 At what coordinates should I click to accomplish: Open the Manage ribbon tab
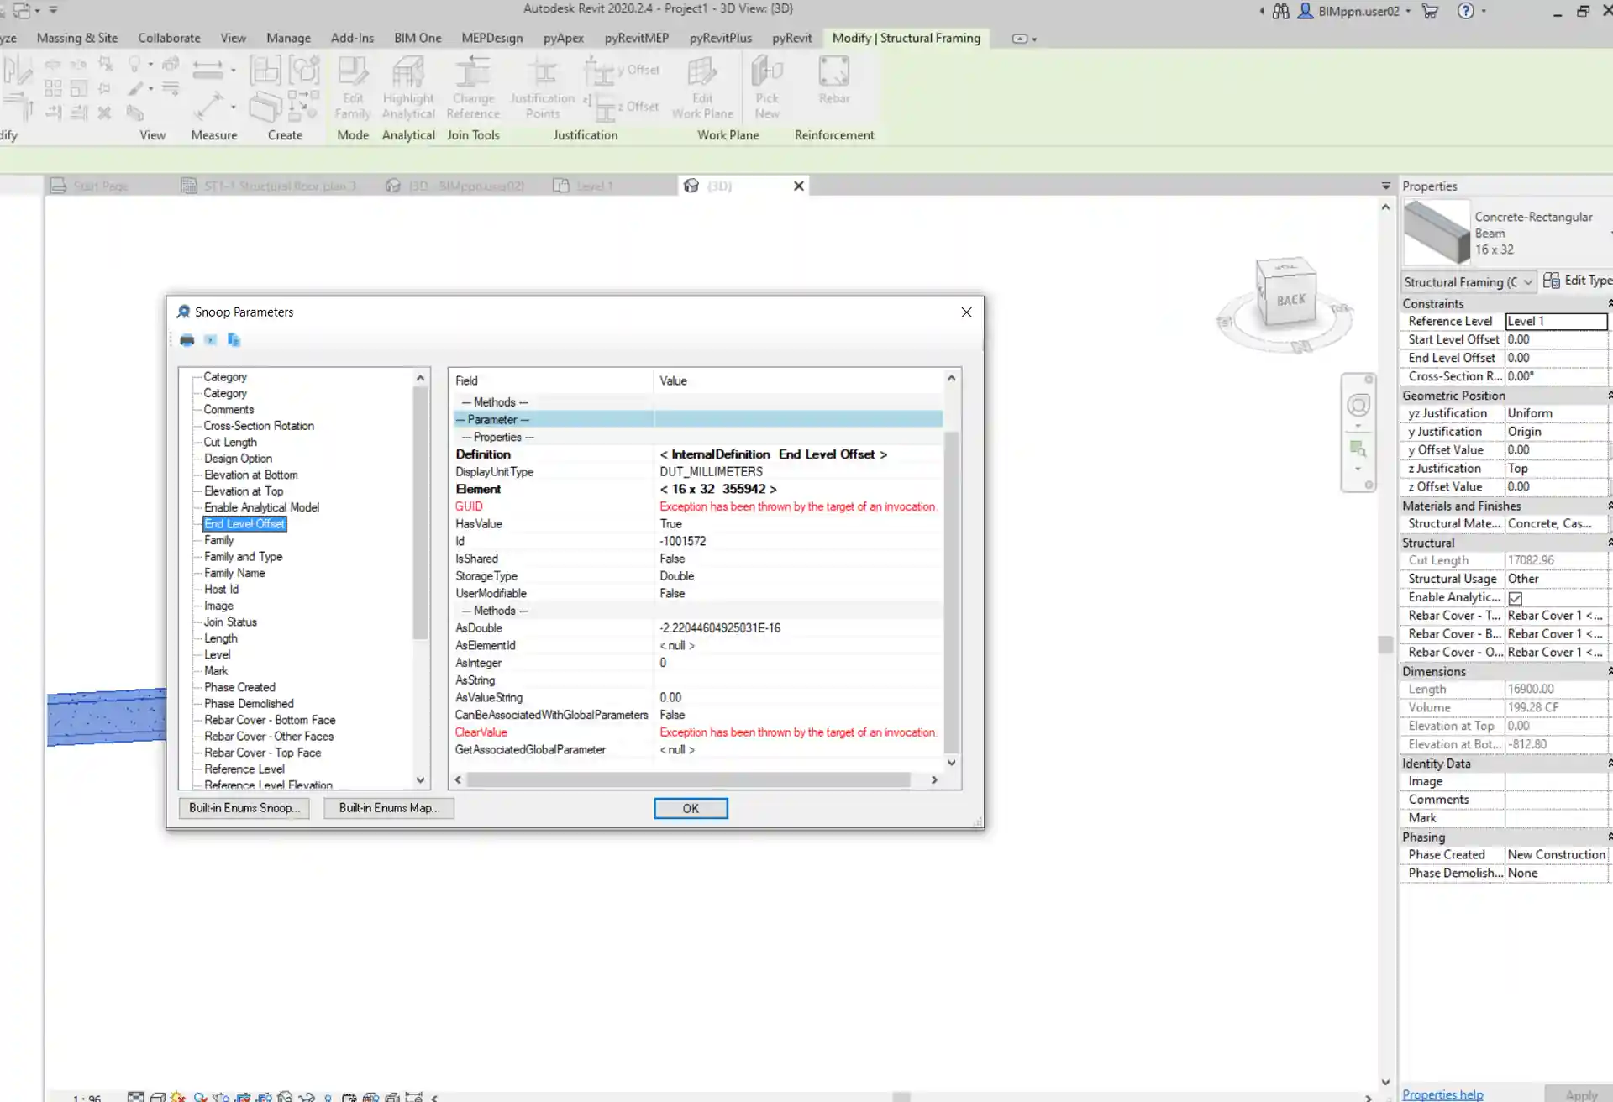(288, 38)
